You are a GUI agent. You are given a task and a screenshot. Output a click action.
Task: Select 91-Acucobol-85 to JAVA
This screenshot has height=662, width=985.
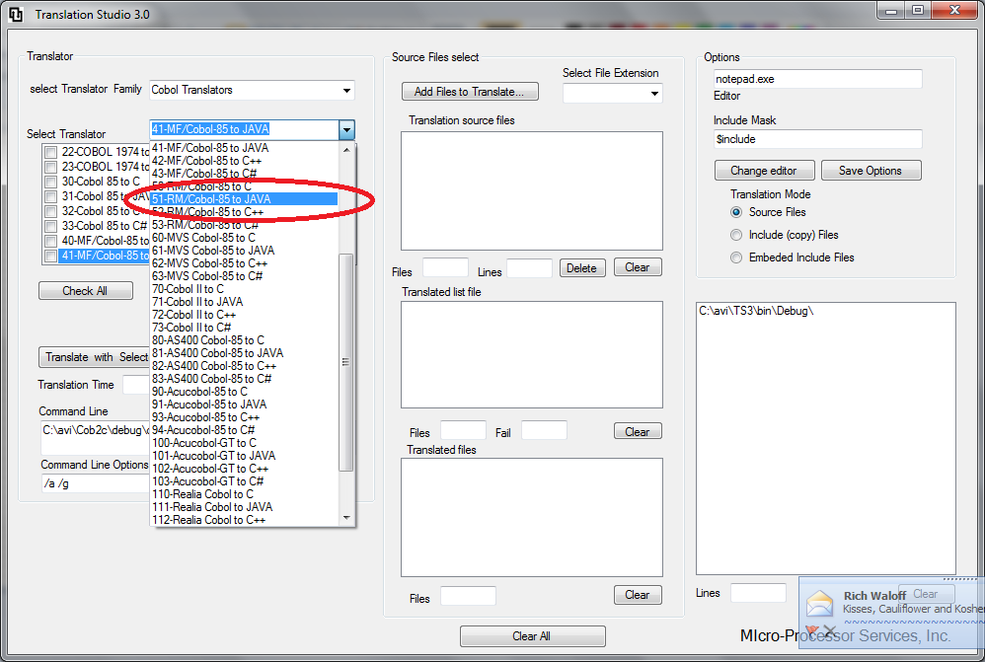tap(245, 405)
